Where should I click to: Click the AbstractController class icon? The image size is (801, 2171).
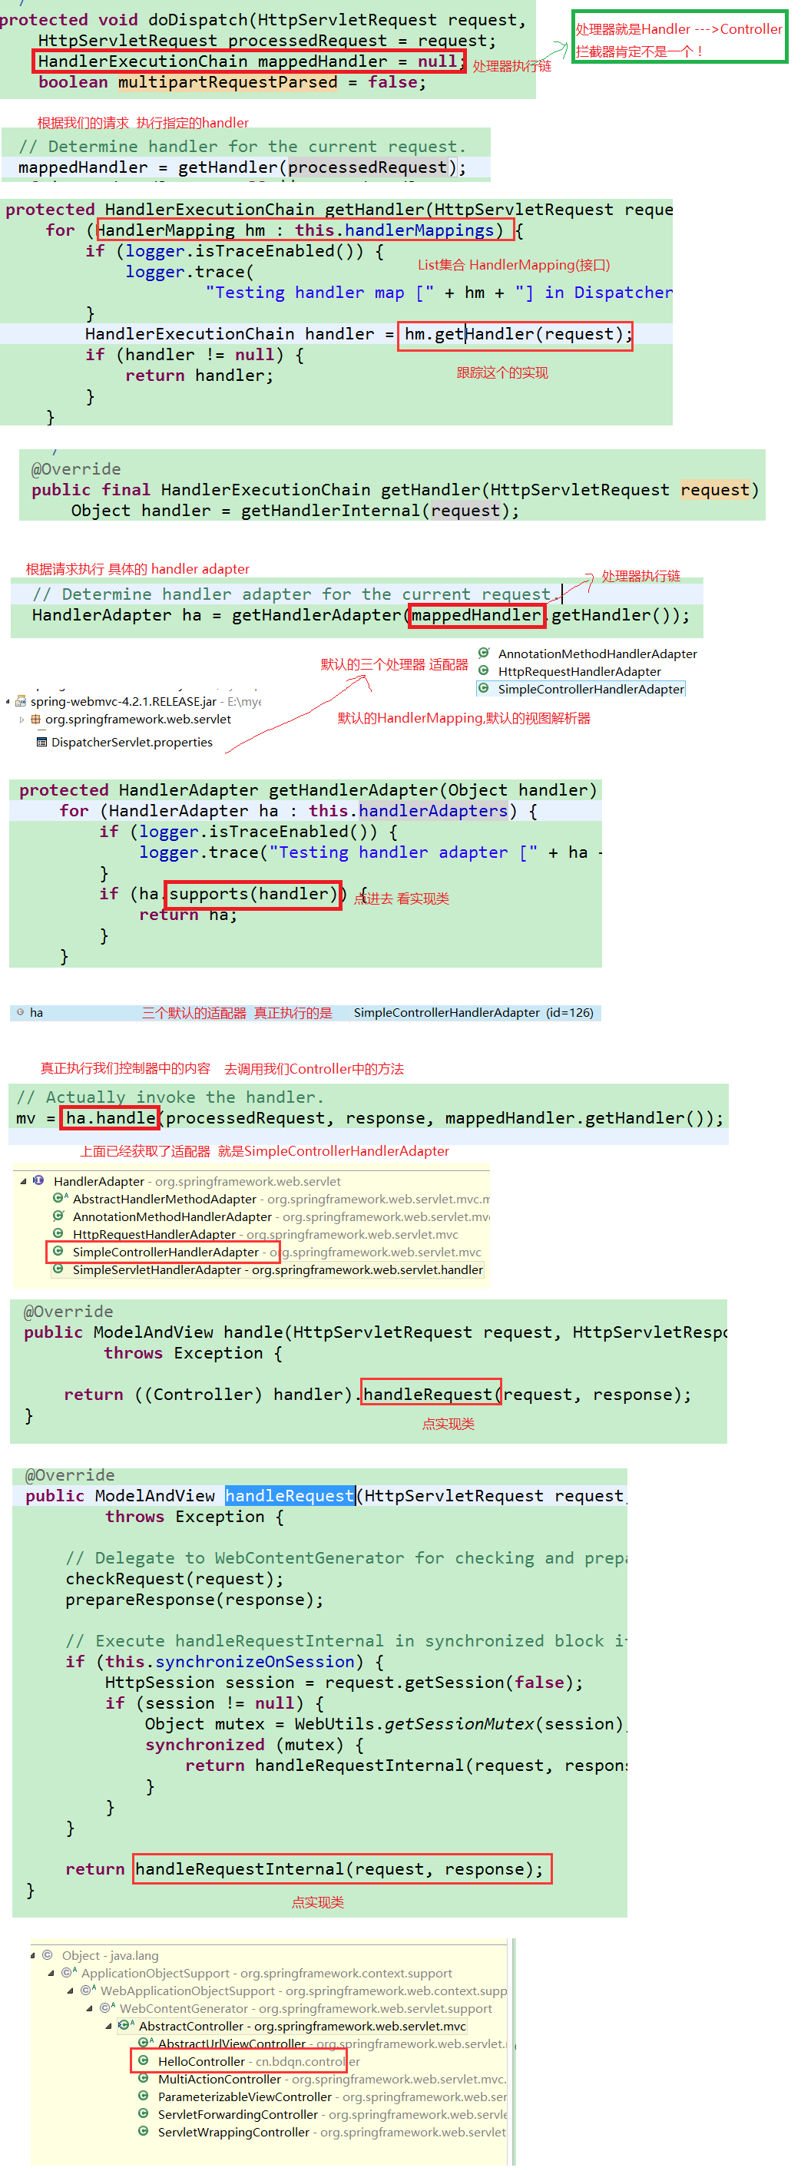[x=127, y=2025]
